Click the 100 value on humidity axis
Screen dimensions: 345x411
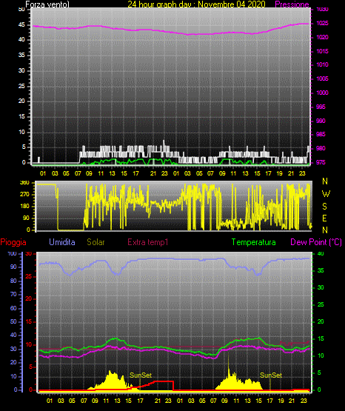[x=12, y=253]
